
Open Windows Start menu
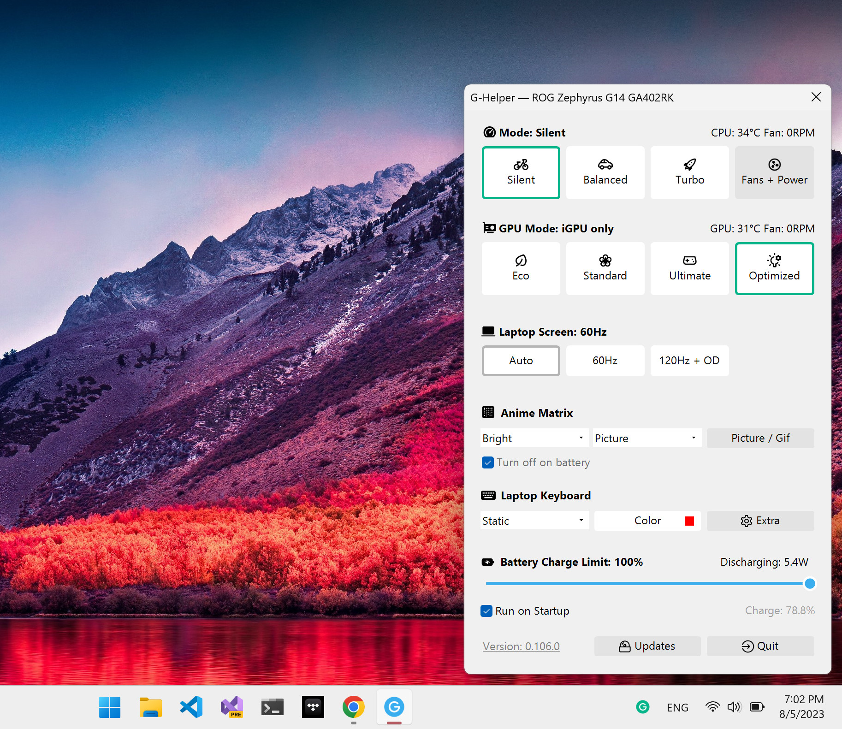tap(110, 707)
